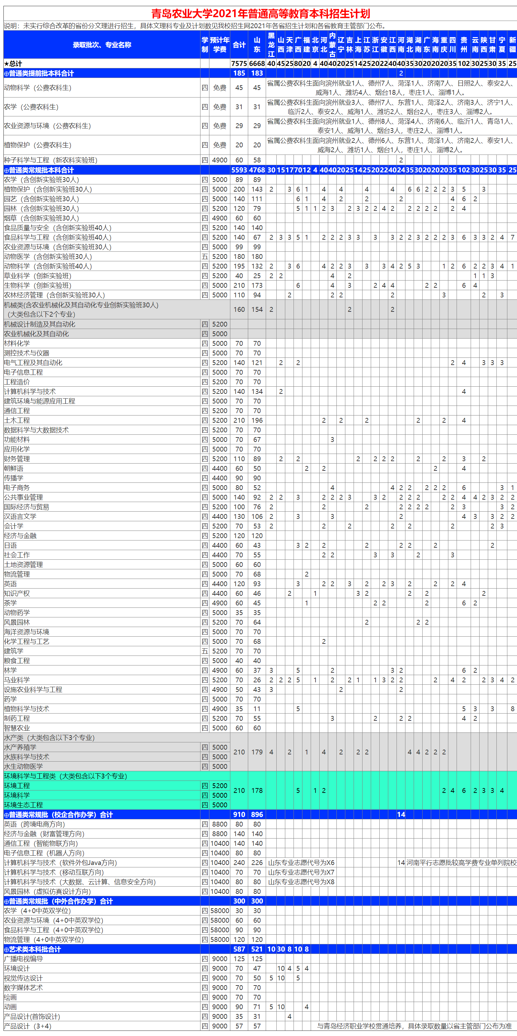Click 计算机科学与技术（软件外包Java方向）row
The height and width of the screenshot is (1036, 517).
click(260, 863)
